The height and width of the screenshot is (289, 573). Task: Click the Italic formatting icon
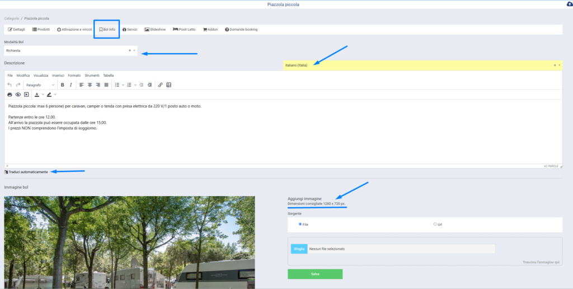(x=71, y=85)
